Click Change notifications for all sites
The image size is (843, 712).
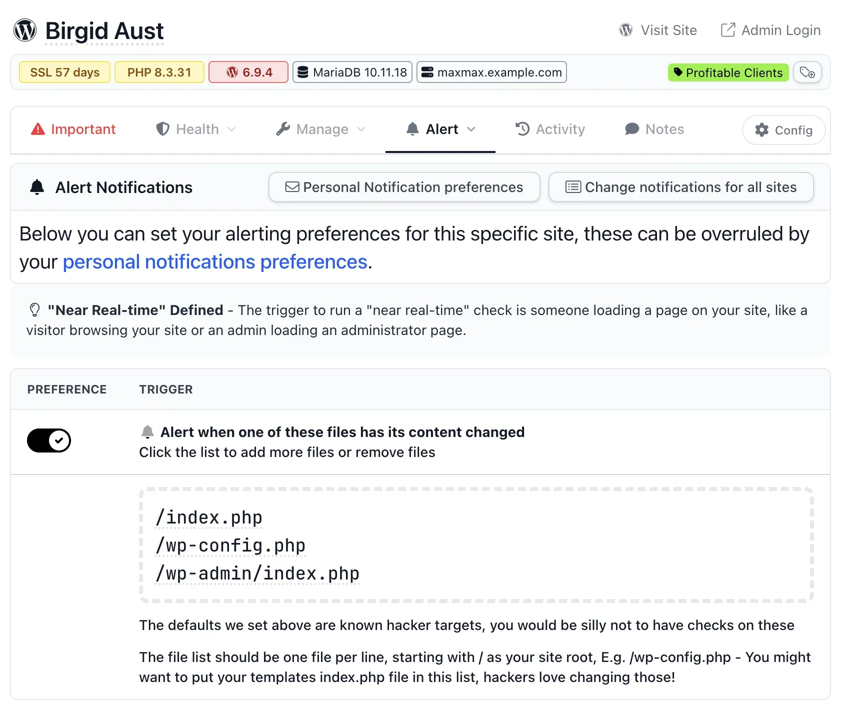tap(681, 187)
